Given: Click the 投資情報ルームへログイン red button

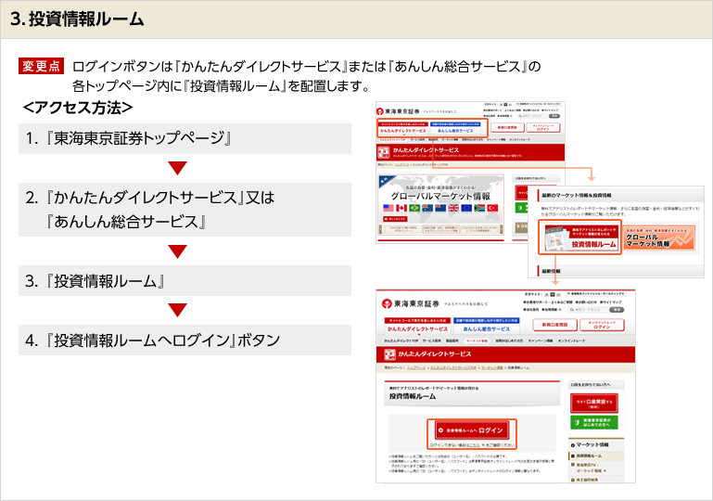Looking at the screenshot, I should point(472,430).
